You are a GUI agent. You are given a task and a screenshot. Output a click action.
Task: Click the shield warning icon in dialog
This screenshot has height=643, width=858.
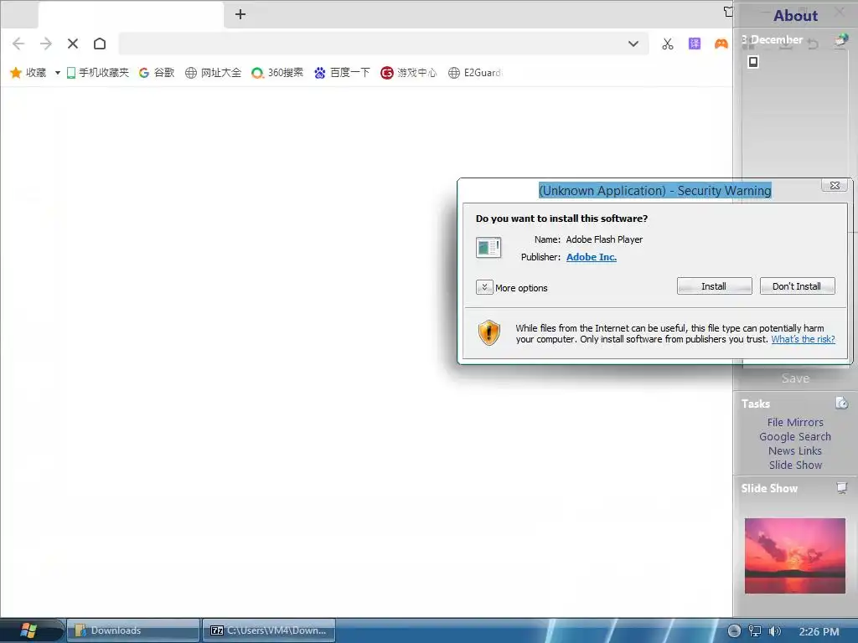coord(489,333)
